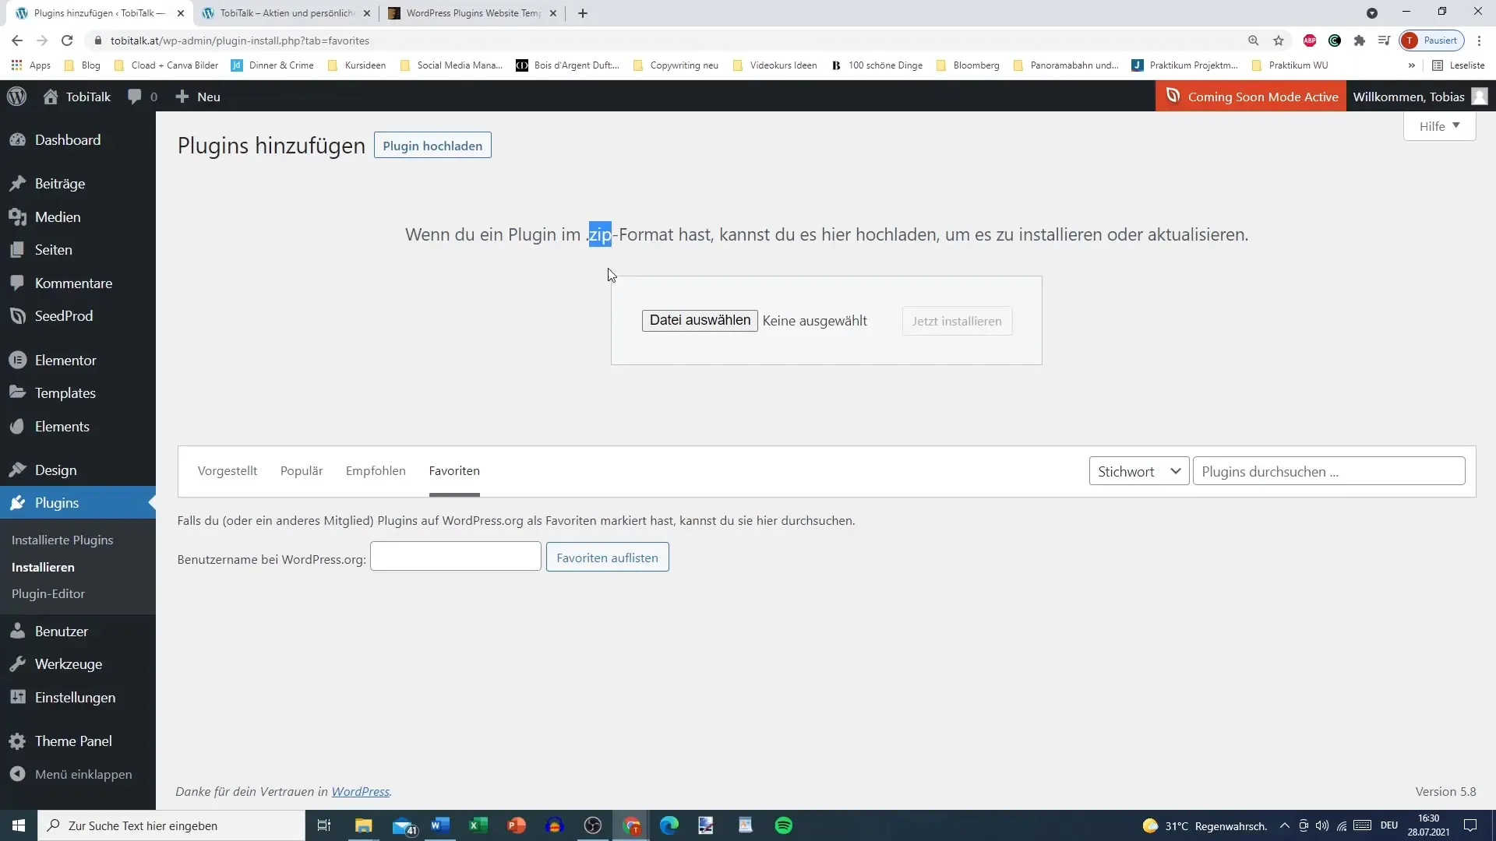Click the Datei auswählen button

pyautogui.click(x=700, y=320)
